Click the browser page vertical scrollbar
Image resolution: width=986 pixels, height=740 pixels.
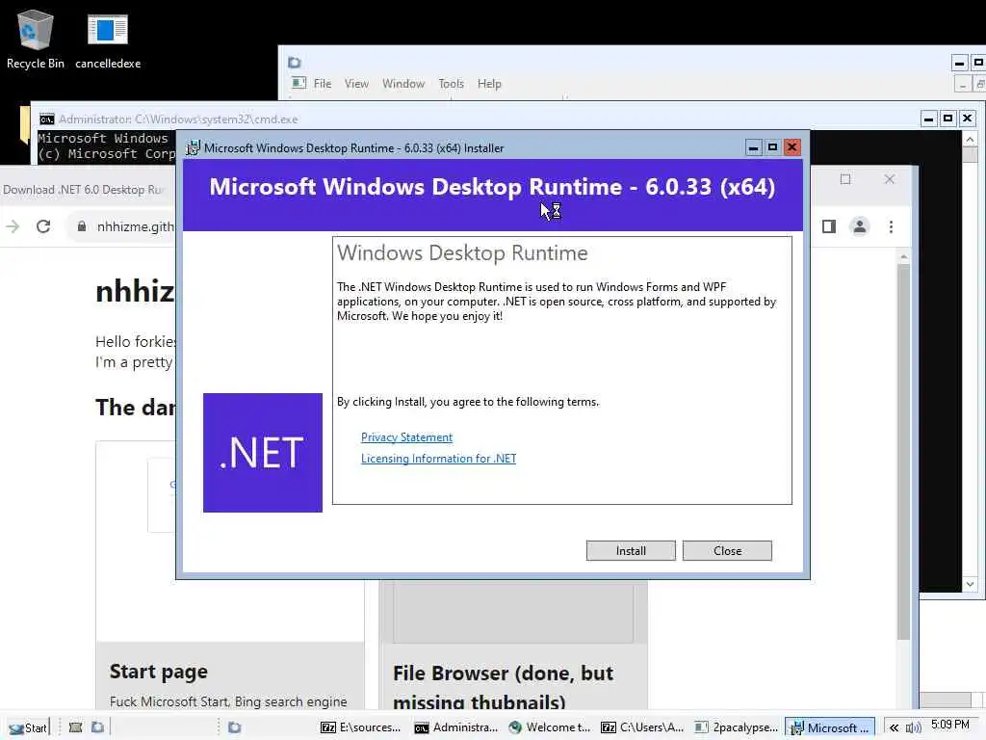pos(903,450)
